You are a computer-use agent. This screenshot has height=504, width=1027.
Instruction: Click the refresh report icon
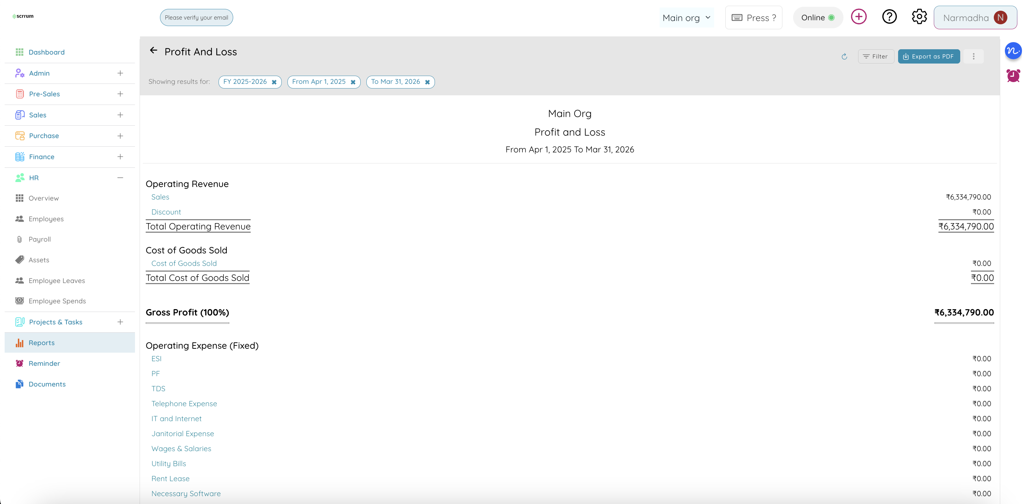[844, 57]
